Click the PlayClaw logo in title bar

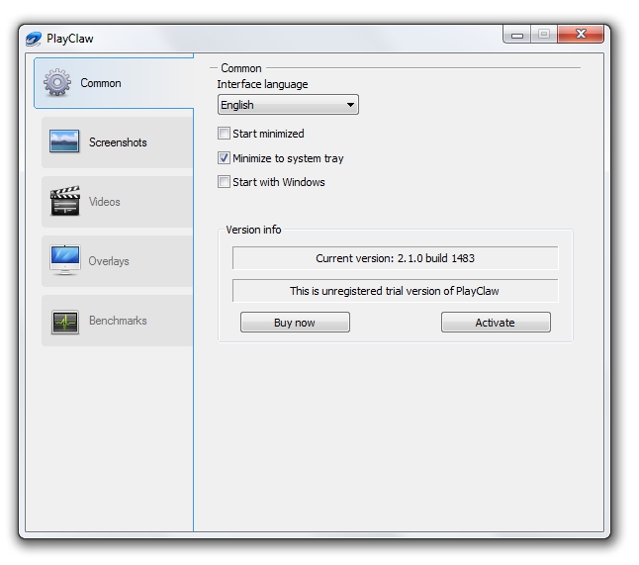[34, 40]
